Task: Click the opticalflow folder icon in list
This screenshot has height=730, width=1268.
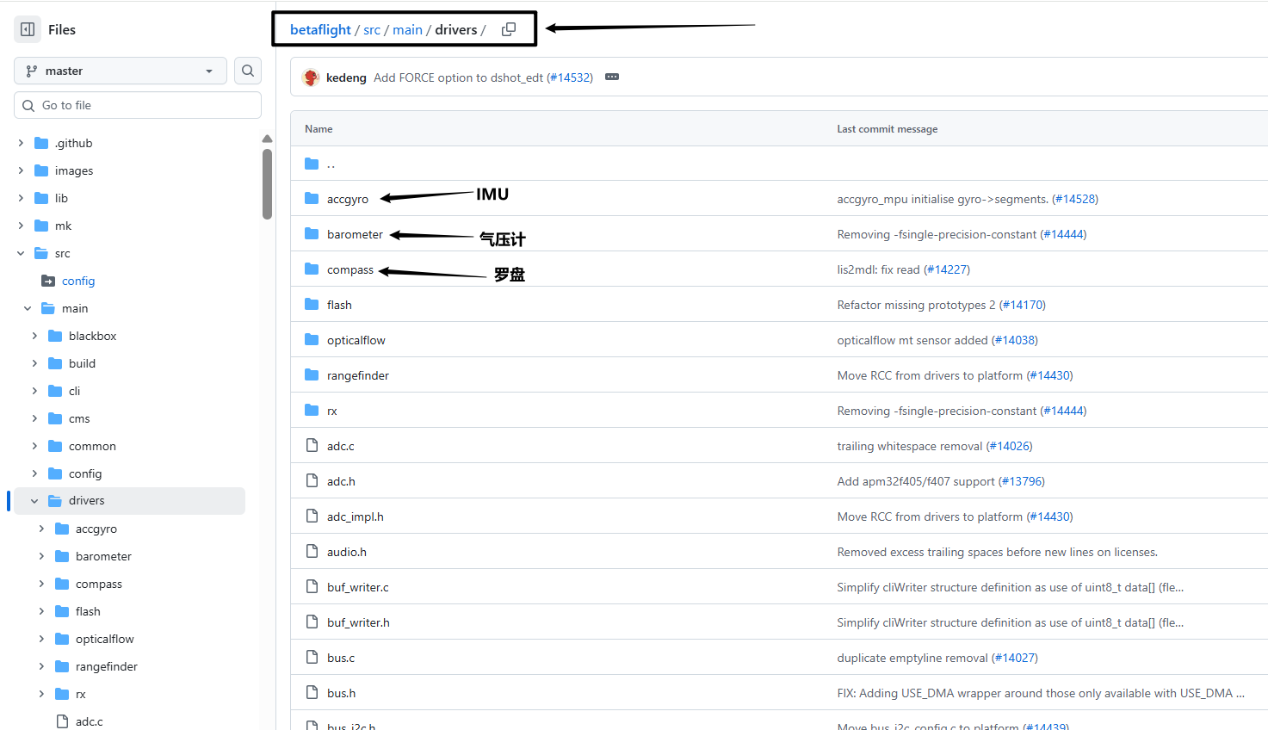Action: coord(312,340)
